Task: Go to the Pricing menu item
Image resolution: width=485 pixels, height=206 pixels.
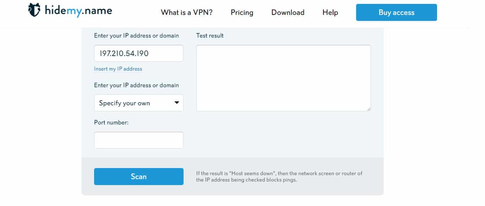Action: click(242, 12)
